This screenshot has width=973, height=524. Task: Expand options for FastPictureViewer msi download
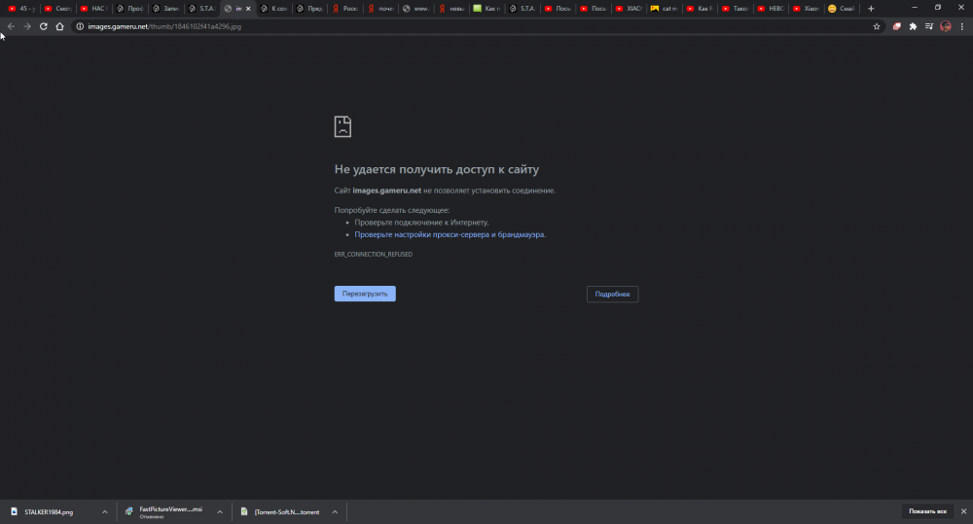220,511
